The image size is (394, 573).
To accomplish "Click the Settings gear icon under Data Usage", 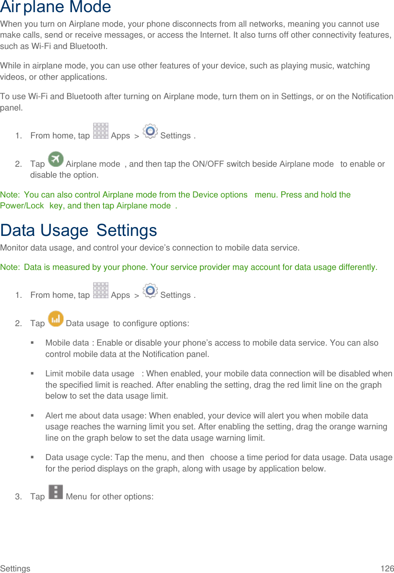I will 150,291.
